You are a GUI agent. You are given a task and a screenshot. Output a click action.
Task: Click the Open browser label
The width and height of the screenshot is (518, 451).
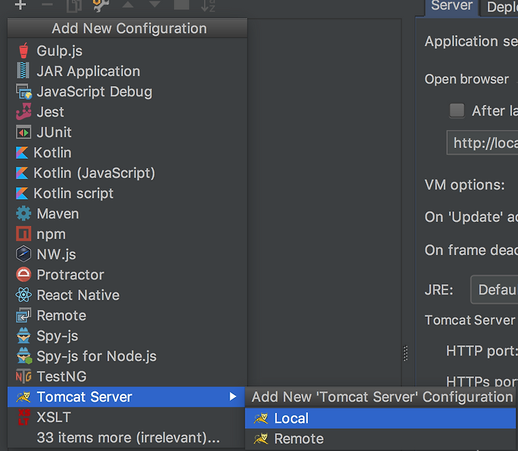466,79
